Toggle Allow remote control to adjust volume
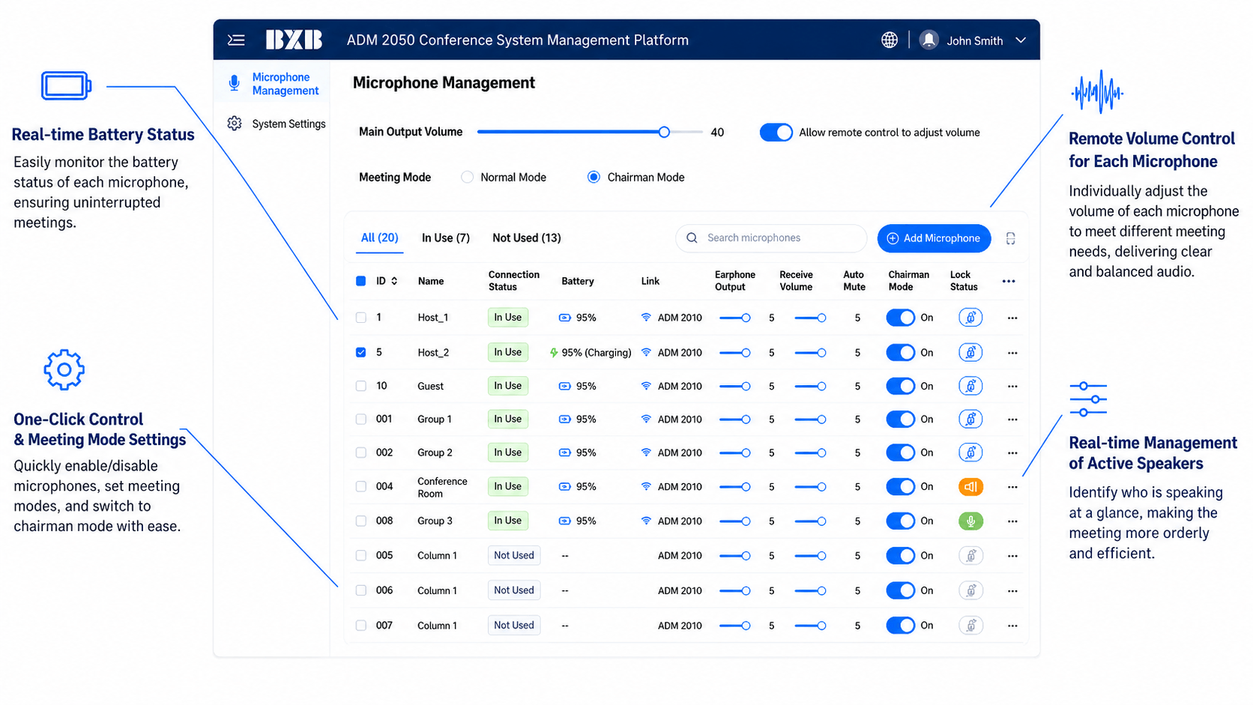Screen dimensions: 1253x705 [776, 133]
